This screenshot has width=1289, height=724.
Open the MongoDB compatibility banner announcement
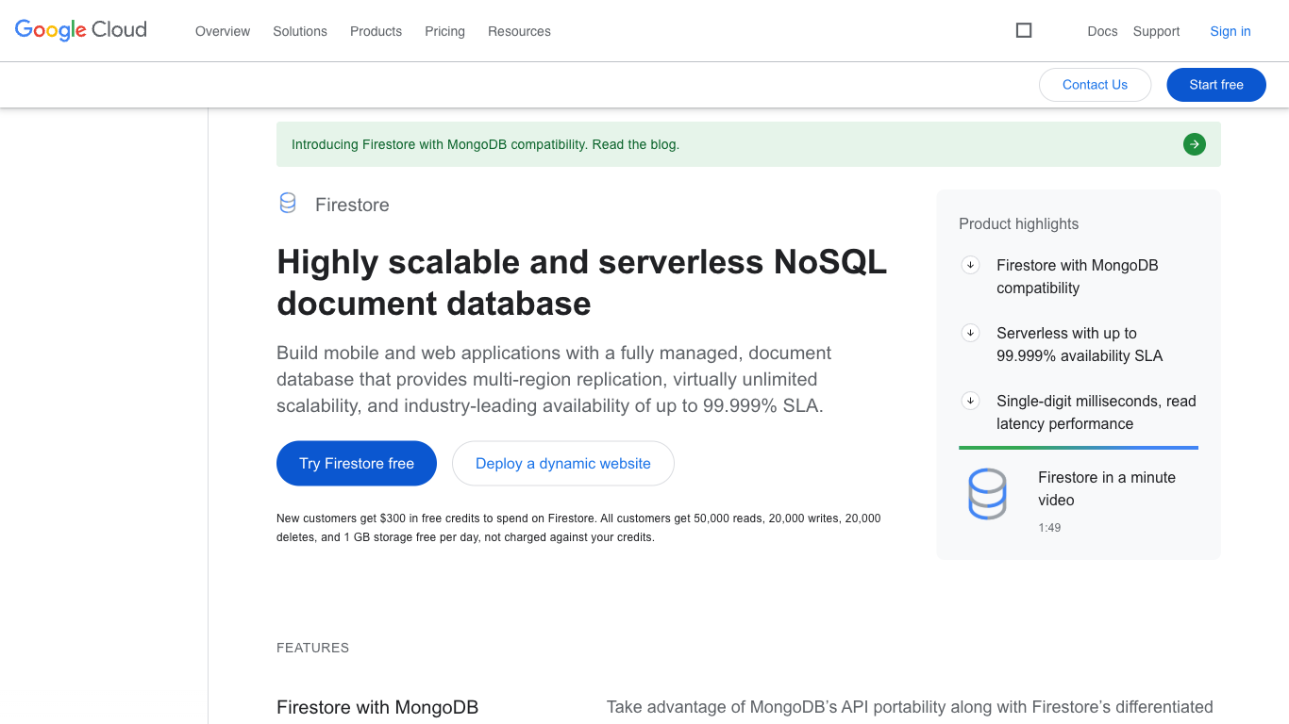[748, 144]
